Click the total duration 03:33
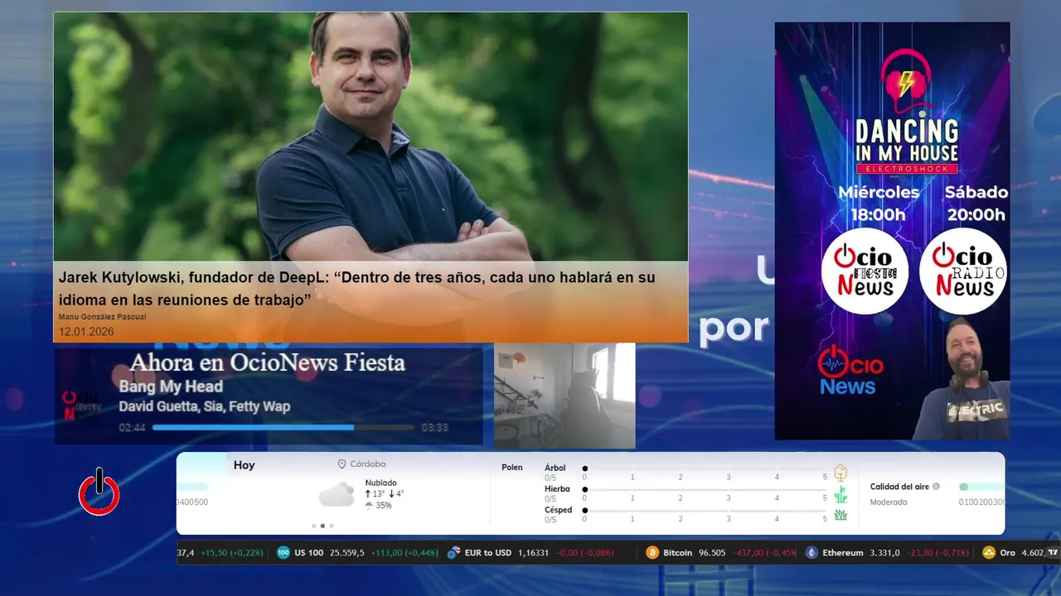 434,427
